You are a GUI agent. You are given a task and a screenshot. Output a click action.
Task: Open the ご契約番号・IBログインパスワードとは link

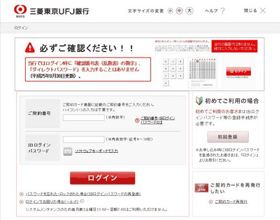(158, 120)
